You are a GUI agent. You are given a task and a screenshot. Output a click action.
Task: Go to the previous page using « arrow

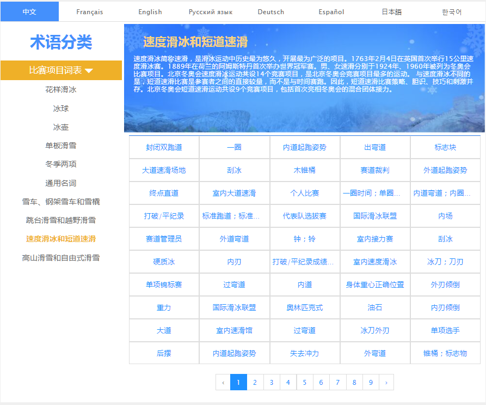tap(223, 382)
